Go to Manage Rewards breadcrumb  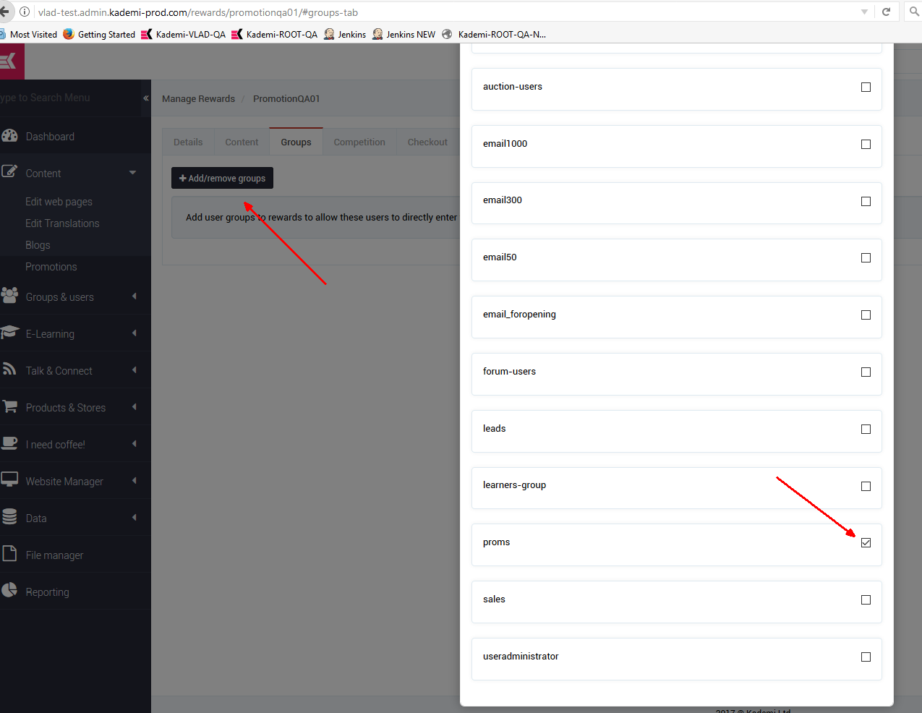pos(198,98)
